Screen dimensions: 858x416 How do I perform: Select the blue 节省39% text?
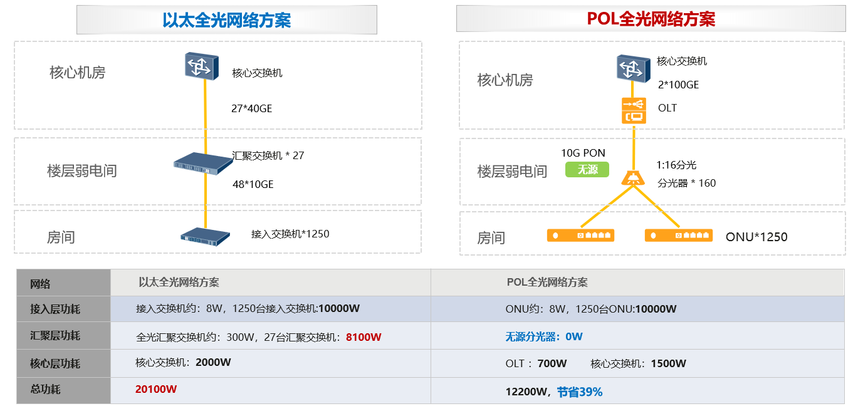pos(580,392)
